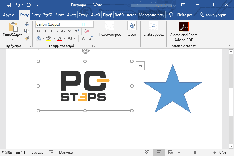Toggle italic formatting
The height and width of the screenshot is (156, 234).
(x=45, y=31)
